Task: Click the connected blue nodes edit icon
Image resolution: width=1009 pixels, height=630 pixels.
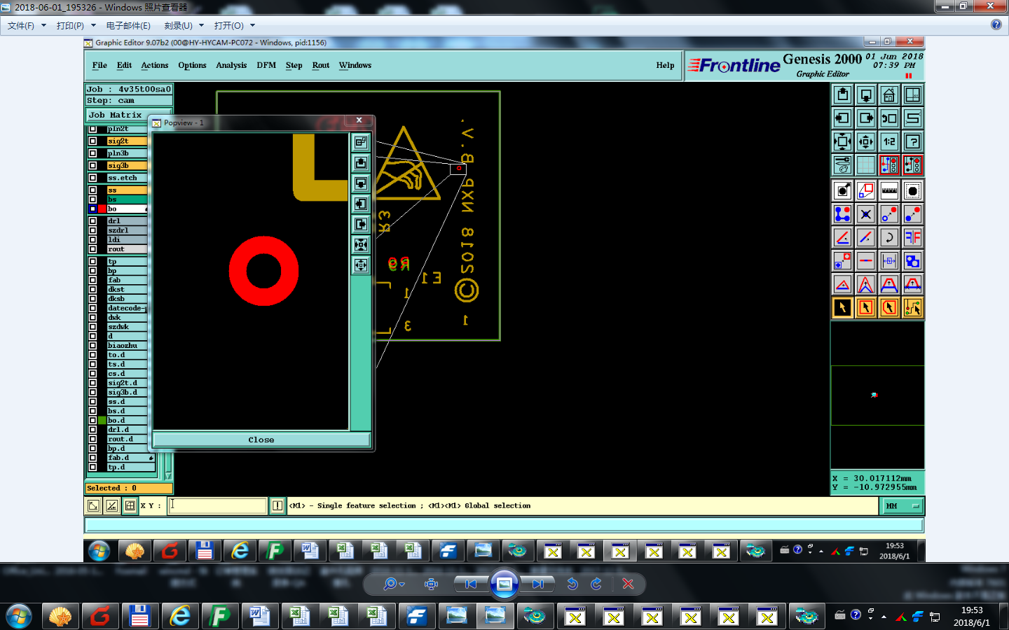Action: pyautogui.click(x=843, y=214)
